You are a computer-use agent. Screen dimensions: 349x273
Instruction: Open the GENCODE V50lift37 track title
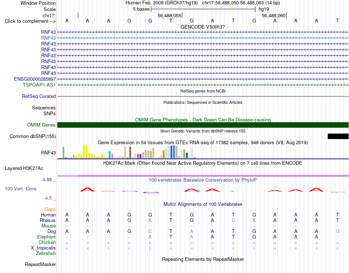tap(203, 27)
